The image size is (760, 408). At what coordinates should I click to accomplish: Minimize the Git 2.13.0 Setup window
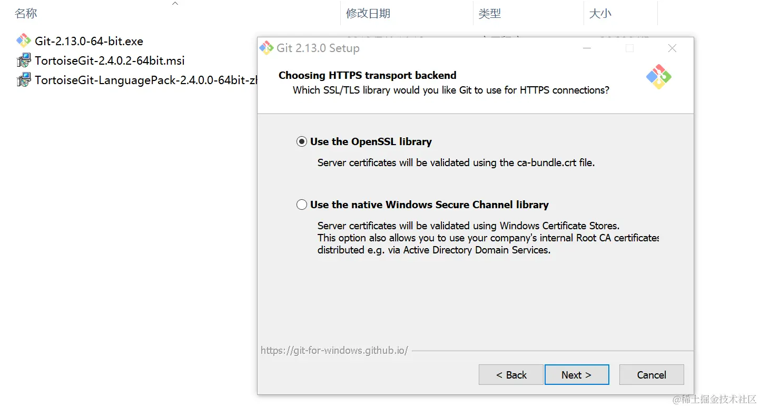pyautogui.click(x=588, y=48)
